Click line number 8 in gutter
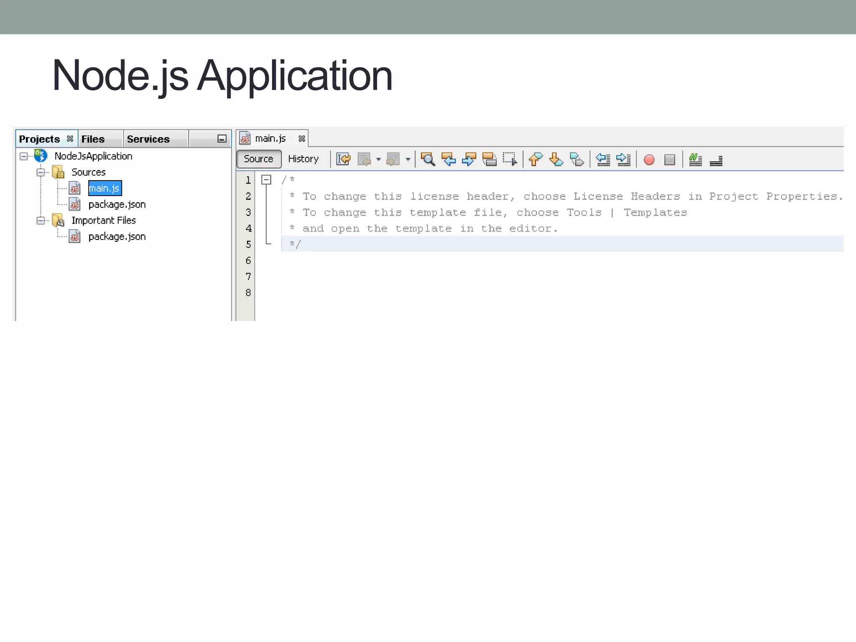 pos(248,293)
